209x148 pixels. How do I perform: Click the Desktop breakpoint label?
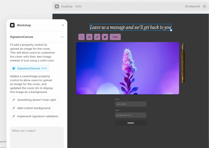(67, 6)
